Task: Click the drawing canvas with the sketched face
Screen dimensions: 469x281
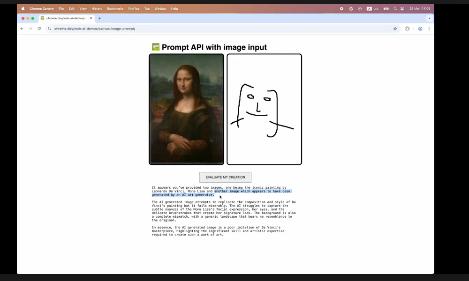Action: (264, 109)
